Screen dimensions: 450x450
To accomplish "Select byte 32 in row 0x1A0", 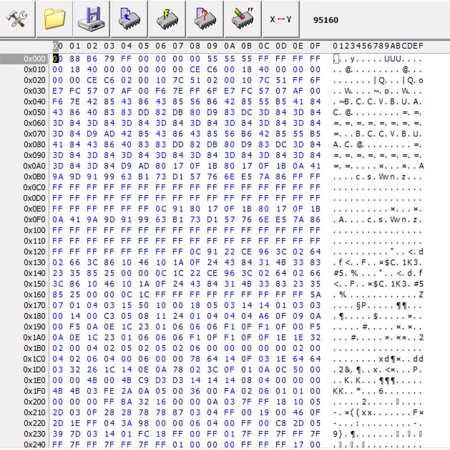I will point(315,337).
